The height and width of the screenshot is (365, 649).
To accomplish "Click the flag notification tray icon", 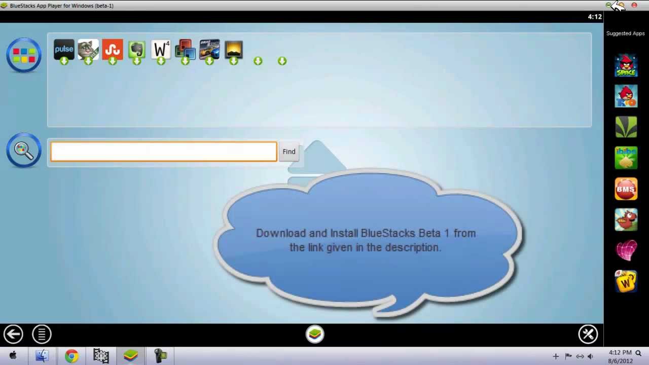I will coord(568,356).
